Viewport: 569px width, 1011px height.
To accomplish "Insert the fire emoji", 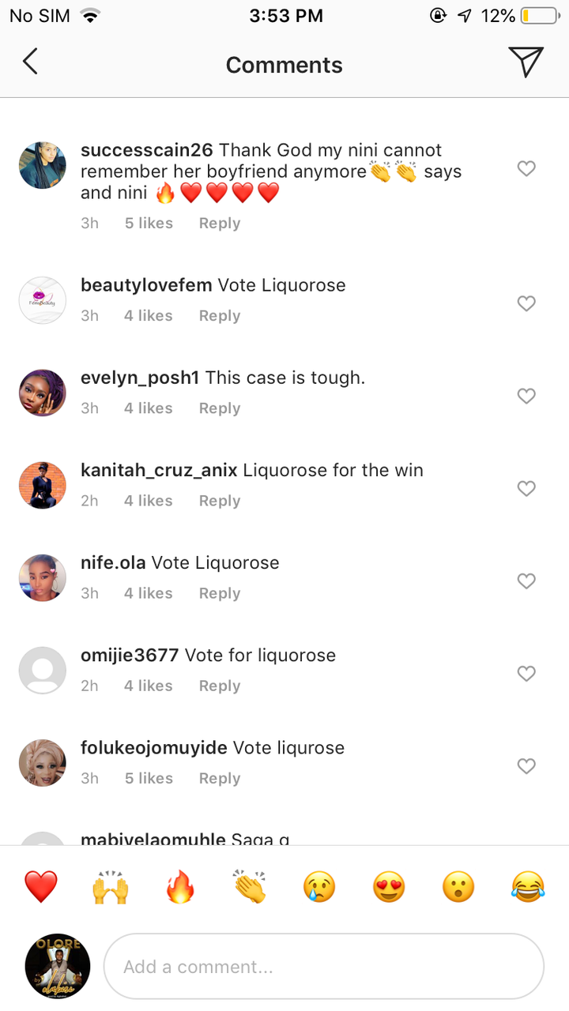I will [180, 887].
